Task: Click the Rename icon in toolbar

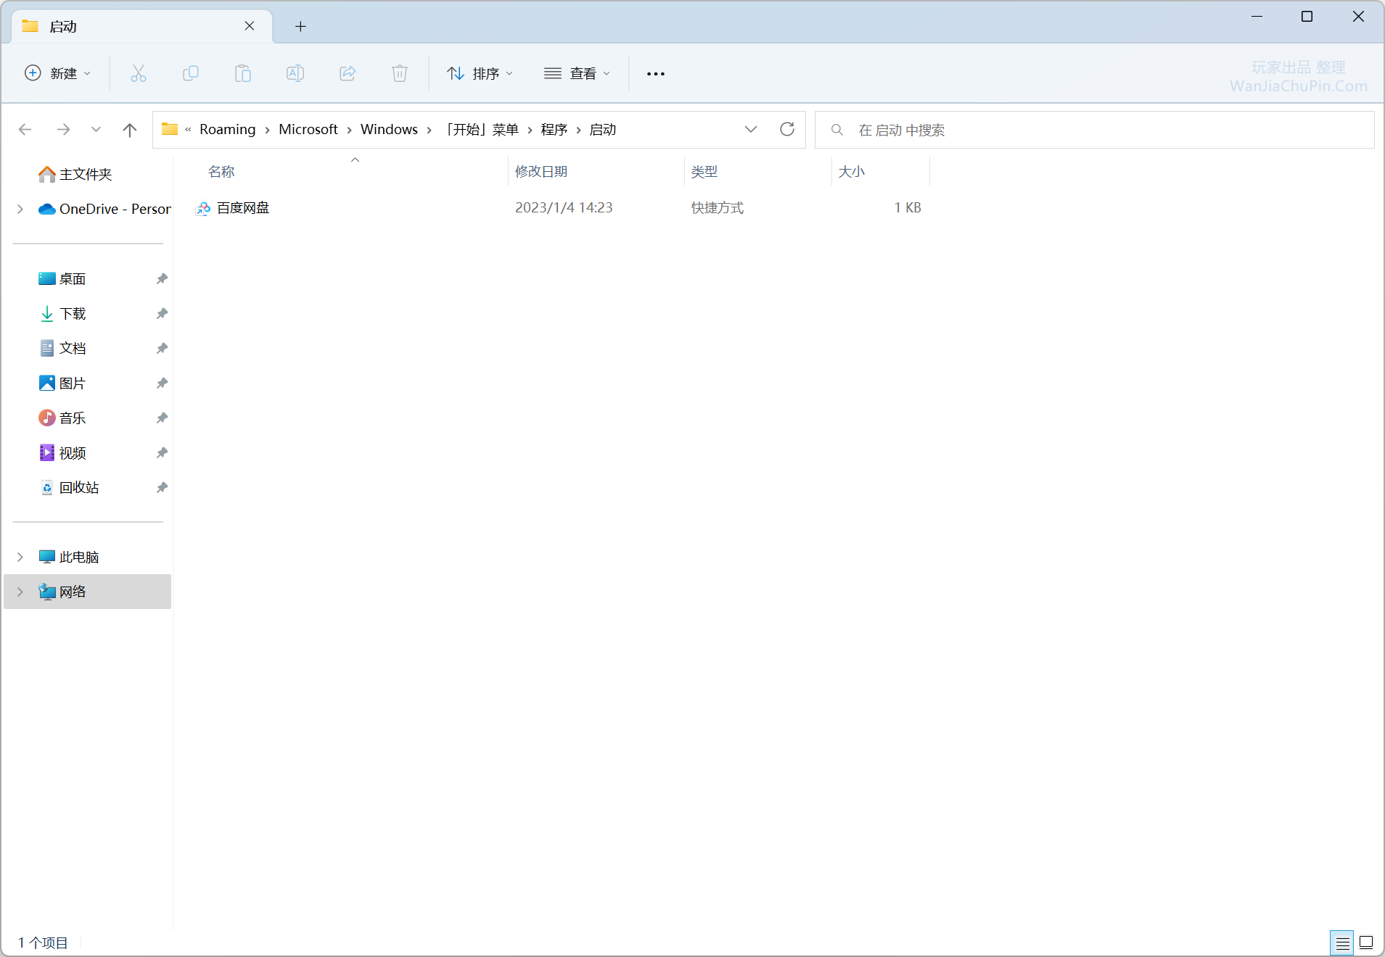Action: pyautogui.click(x=295, y=73)
